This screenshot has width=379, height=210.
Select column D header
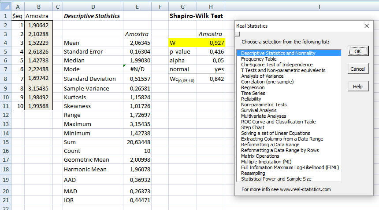tap(93, 7)
